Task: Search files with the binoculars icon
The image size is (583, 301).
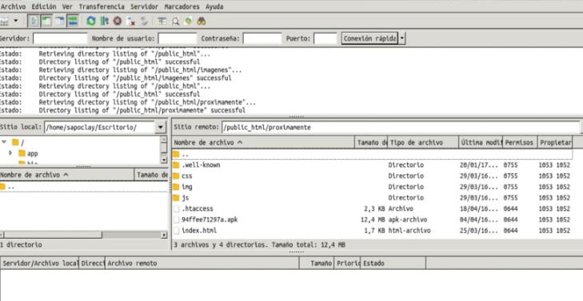Action: (x=202, y=21)
